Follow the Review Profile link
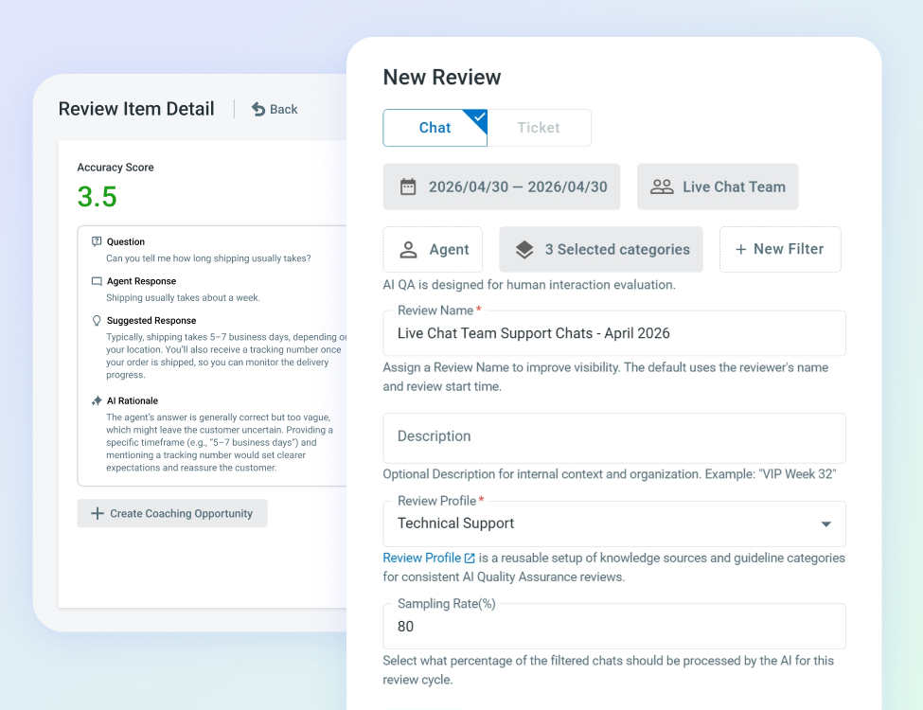The width and height of the screenshot is (923, 710). pyautogui.click(x=421, y=558)
